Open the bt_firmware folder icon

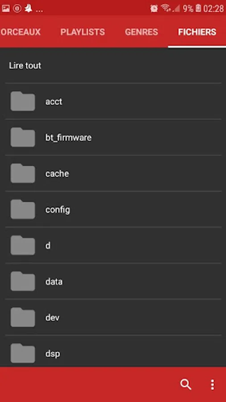click(23, 137)
